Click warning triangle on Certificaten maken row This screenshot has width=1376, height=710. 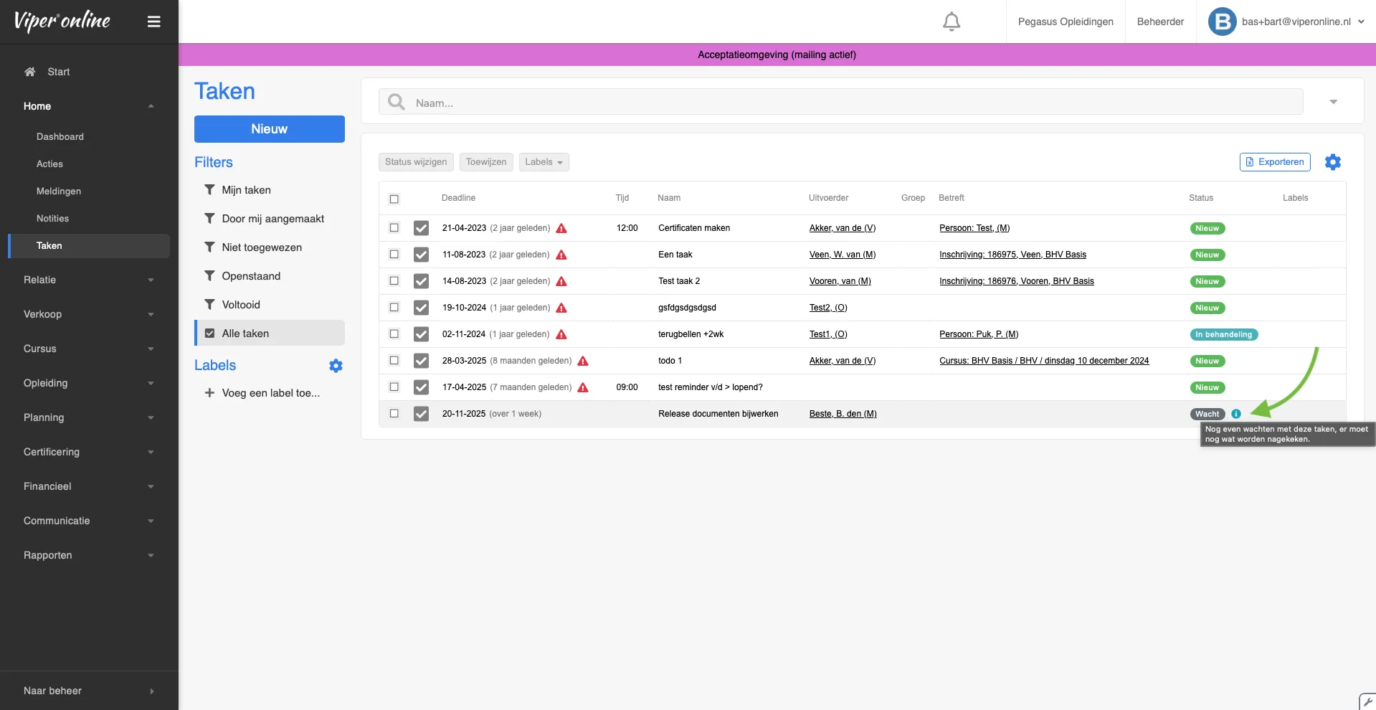click(561, 228)
